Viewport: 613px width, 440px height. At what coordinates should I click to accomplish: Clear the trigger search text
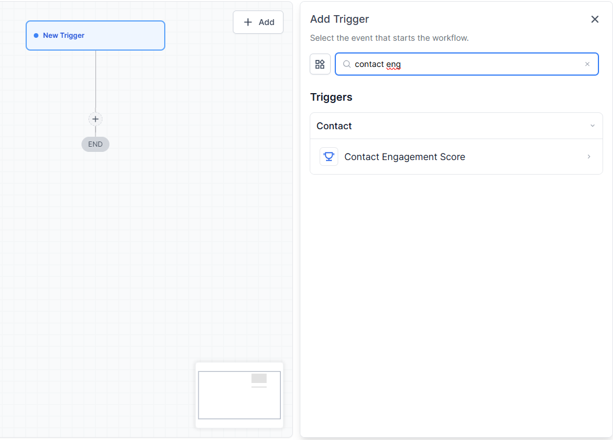[x=587, y=64]
